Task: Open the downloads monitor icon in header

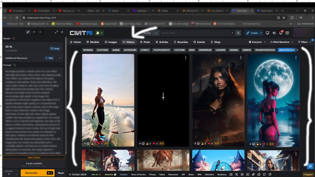Action: (x=267, y=33)
